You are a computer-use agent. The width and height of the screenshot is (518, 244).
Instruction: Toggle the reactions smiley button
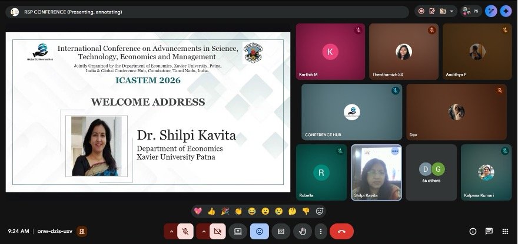click(260, 232)
